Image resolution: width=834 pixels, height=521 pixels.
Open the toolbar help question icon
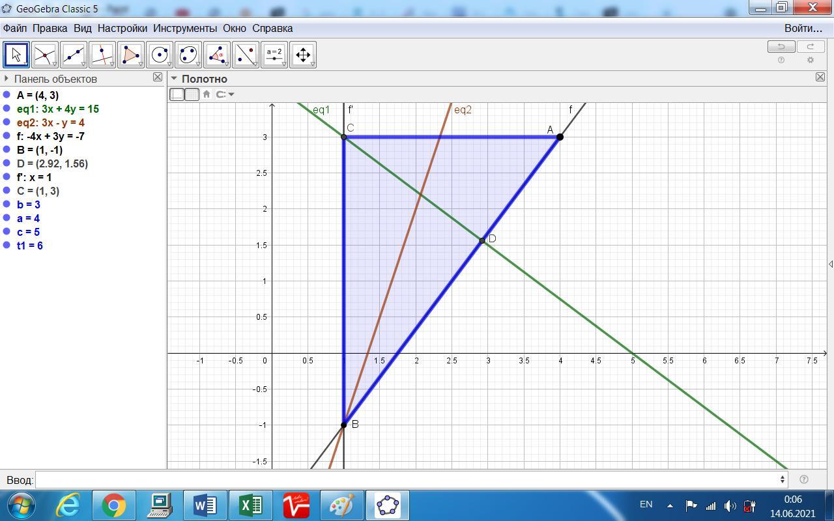tap(781, 60)
